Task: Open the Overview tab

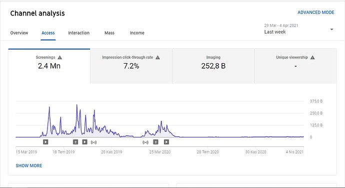Action: click(19, 33)
